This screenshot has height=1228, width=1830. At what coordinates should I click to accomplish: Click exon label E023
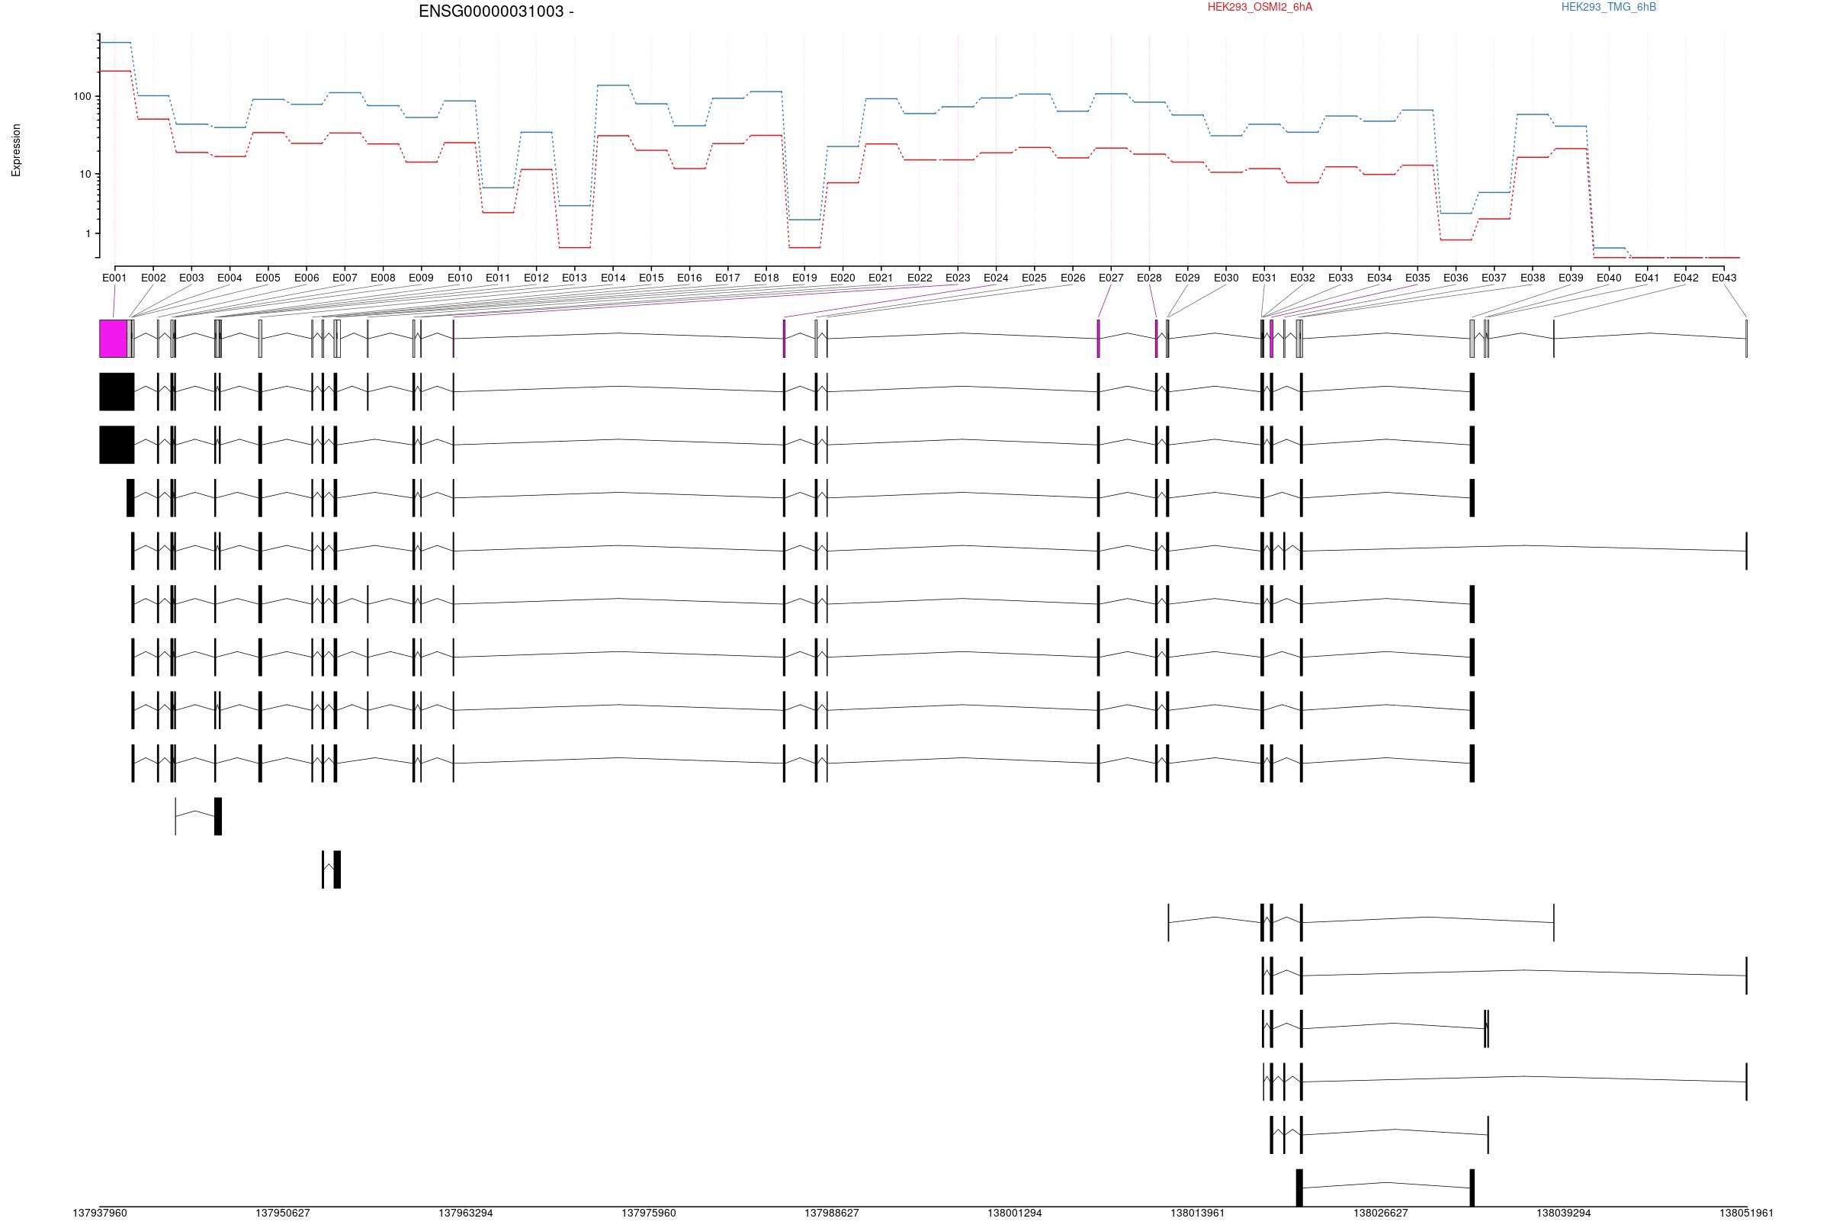click(957, 278)
